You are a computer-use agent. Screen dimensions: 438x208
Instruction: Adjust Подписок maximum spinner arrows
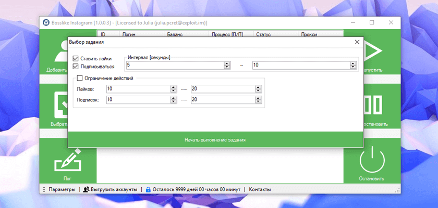[x=259, y=100]
